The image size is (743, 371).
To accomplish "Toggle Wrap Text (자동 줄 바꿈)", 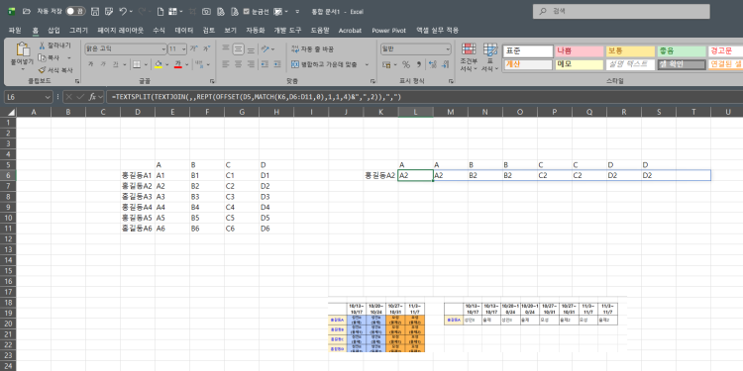I will point(312,48).
